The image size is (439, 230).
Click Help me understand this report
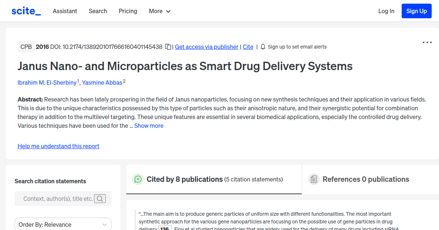[58, 146]
